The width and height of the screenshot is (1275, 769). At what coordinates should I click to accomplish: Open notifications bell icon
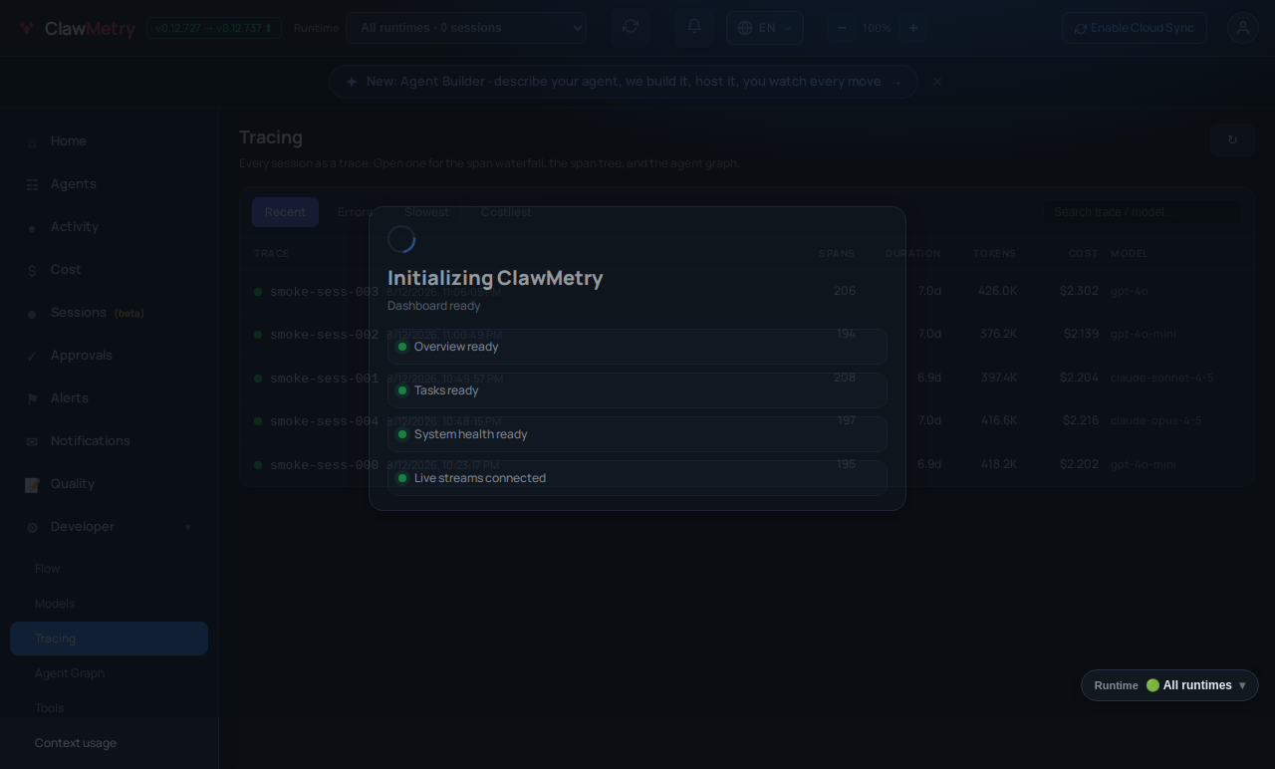point(694,27)
